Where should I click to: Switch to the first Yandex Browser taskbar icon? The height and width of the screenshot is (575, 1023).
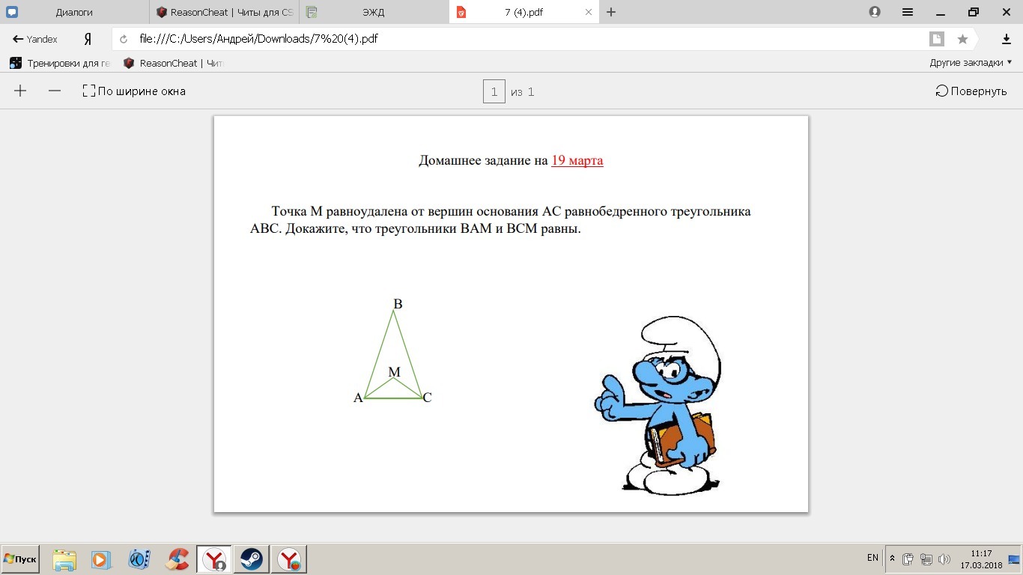215,559
